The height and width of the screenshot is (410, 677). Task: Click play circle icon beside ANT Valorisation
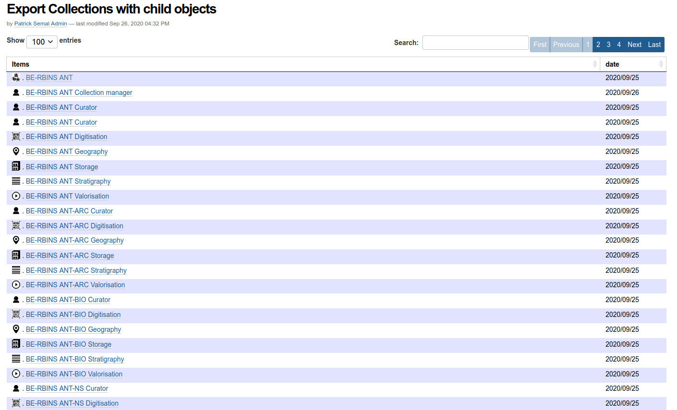click(16, 196)
